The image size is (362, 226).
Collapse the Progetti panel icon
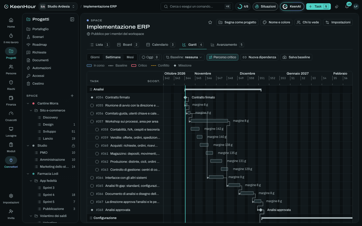(72, 19)
